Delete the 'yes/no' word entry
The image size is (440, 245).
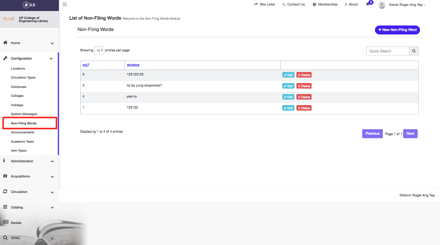[x=304, y=97]
